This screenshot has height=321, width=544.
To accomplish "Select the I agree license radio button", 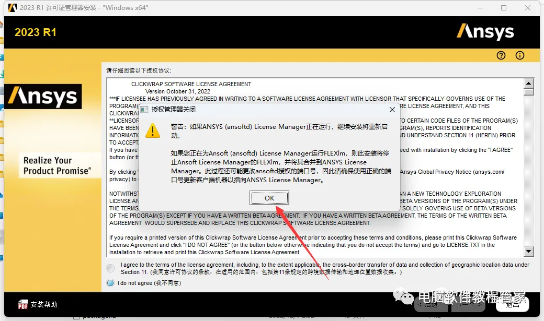I will pos(110,268).
